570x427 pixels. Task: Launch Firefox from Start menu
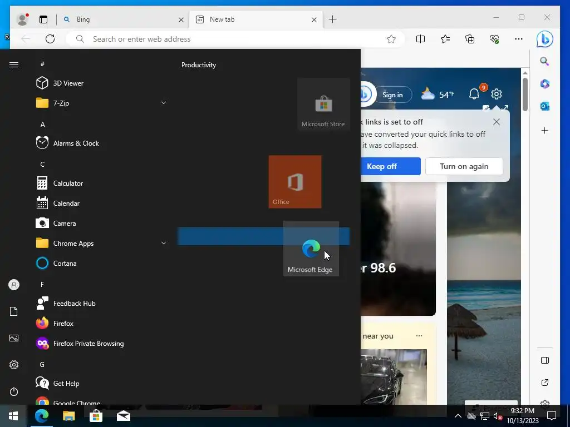pyautogui.click(x=102, y=323)
